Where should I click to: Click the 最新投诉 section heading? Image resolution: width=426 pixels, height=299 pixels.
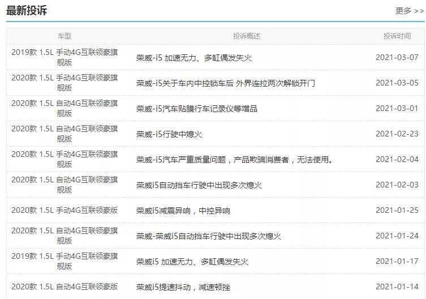(x=27, y=11)
